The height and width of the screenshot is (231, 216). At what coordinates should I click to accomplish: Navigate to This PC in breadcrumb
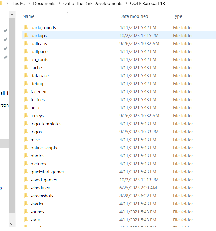tap(18, 3)
